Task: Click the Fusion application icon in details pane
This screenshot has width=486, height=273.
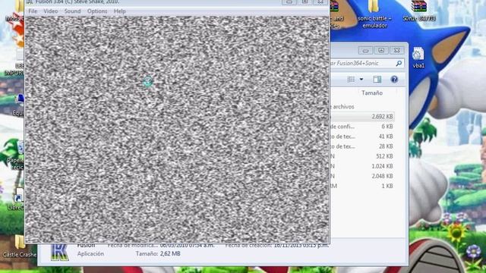Action: (x=59, y=253)
